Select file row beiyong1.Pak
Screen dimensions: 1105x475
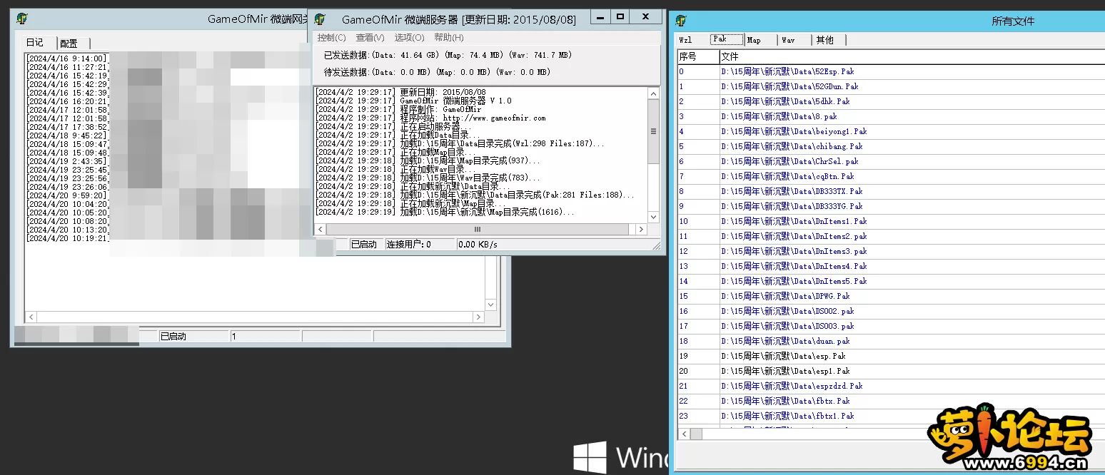point(891,131)
